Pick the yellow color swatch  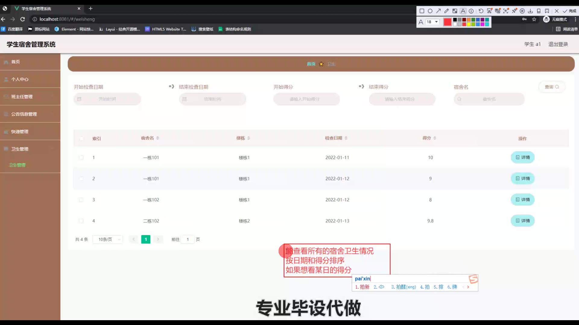(x=469, y=24)
